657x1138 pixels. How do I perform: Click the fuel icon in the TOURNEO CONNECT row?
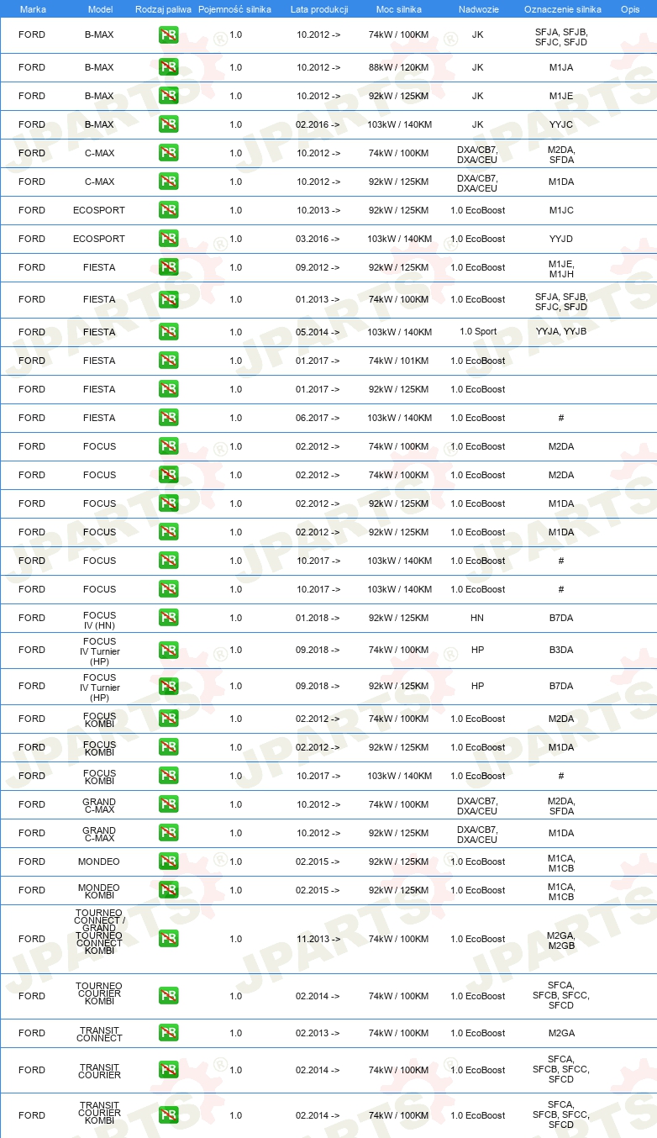(x=169, y=939)
